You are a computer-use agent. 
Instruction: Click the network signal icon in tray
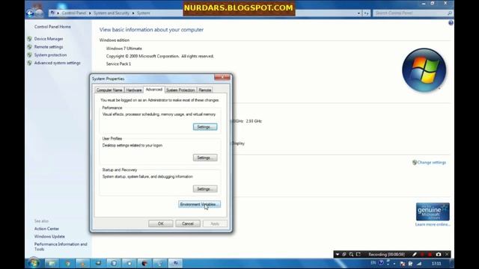[x=419, y=264]
